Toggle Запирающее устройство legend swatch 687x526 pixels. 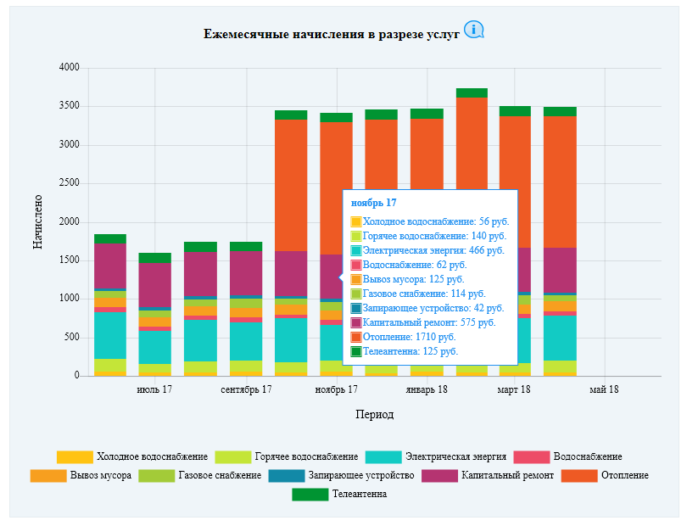coord(287,476)
